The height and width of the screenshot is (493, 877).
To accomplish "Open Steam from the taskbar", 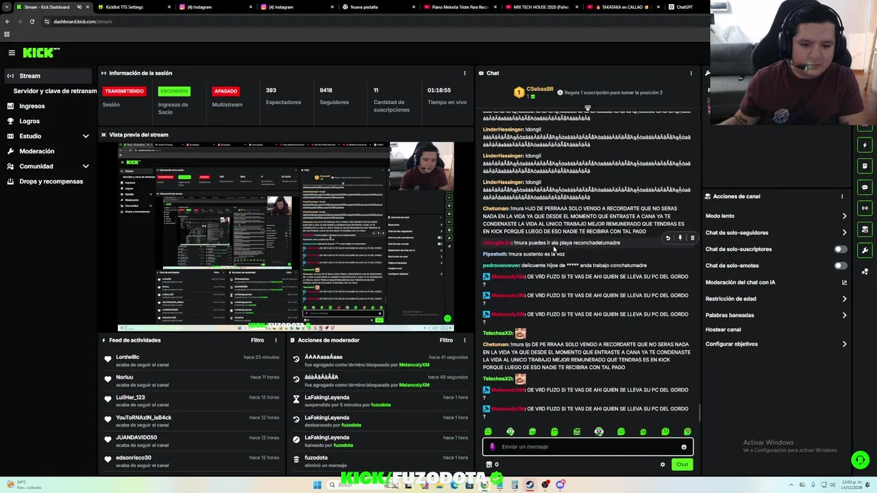I will click(x=530, y=485).
